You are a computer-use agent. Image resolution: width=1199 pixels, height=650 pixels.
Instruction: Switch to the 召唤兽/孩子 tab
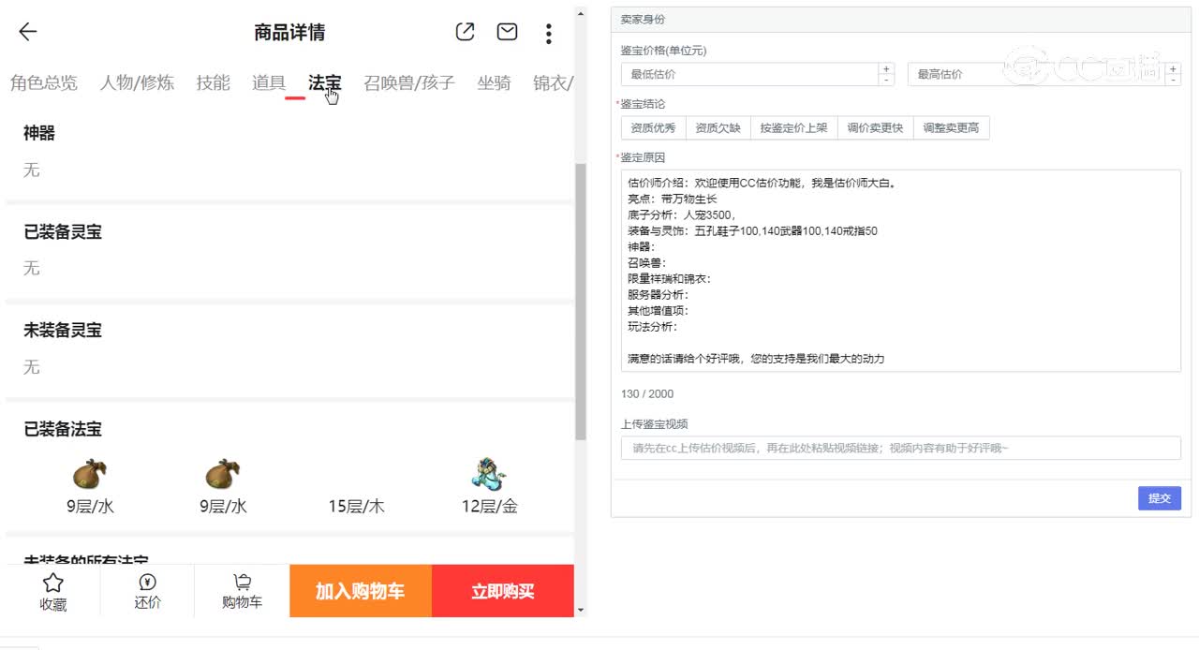pyautogui.click(x=408, y=82)
